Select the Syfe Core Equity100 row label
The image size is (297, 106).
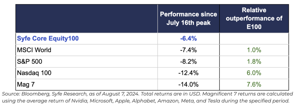point(48,39)
